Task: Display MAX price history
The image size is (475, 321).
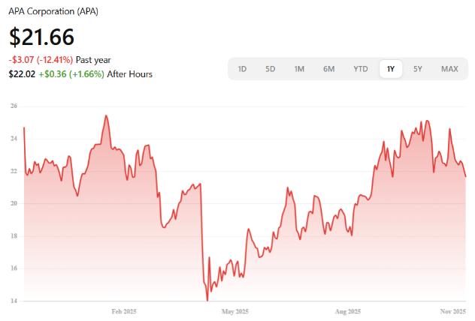Action: (x=449, y=69)
